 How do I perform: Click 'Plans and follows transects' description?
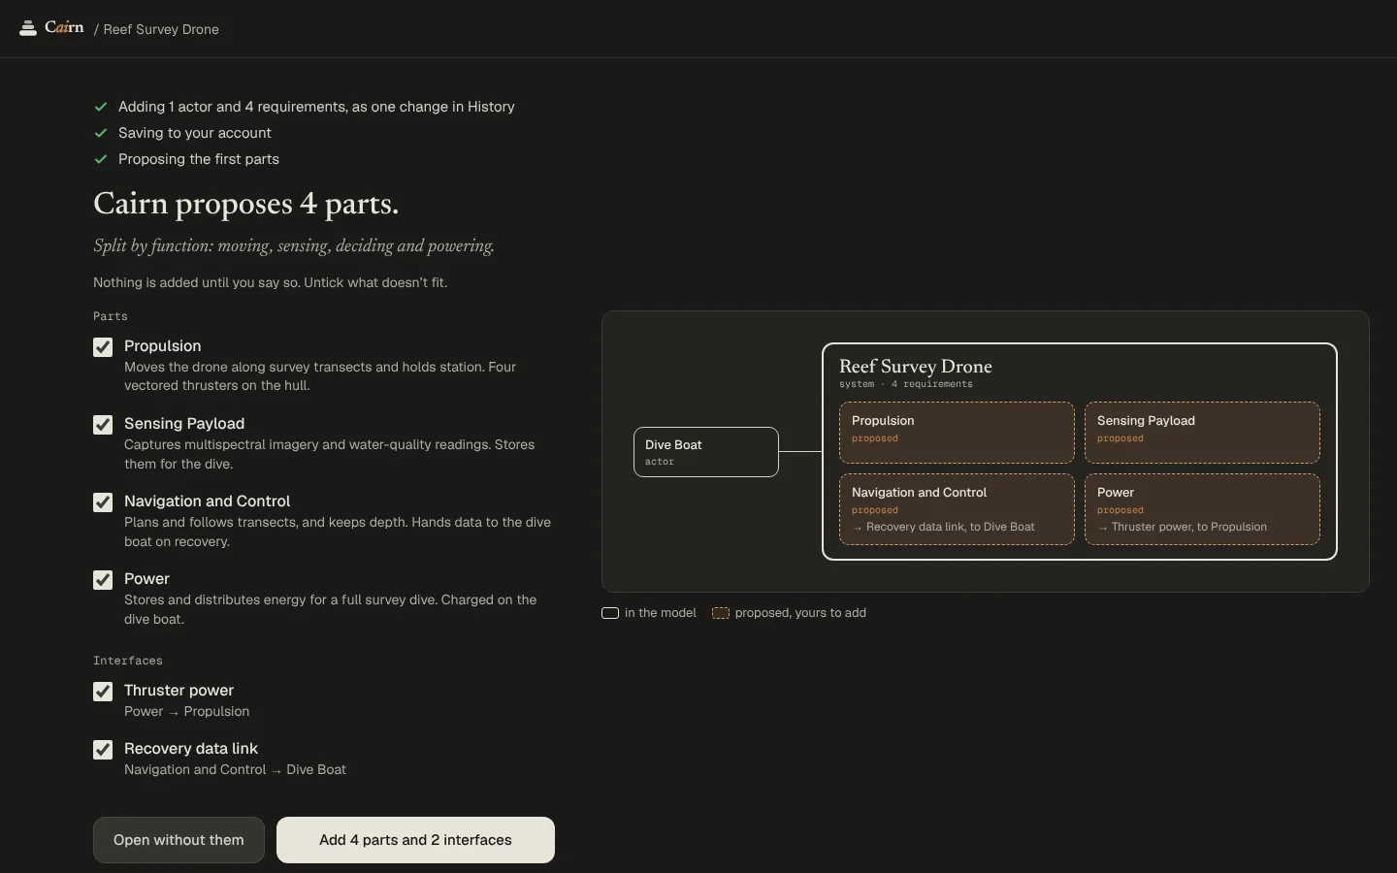(338, 532)
